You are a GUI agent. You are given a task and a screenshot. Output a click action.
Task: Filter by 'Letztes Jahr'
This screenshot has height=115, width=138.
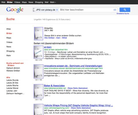pos(12,91)
